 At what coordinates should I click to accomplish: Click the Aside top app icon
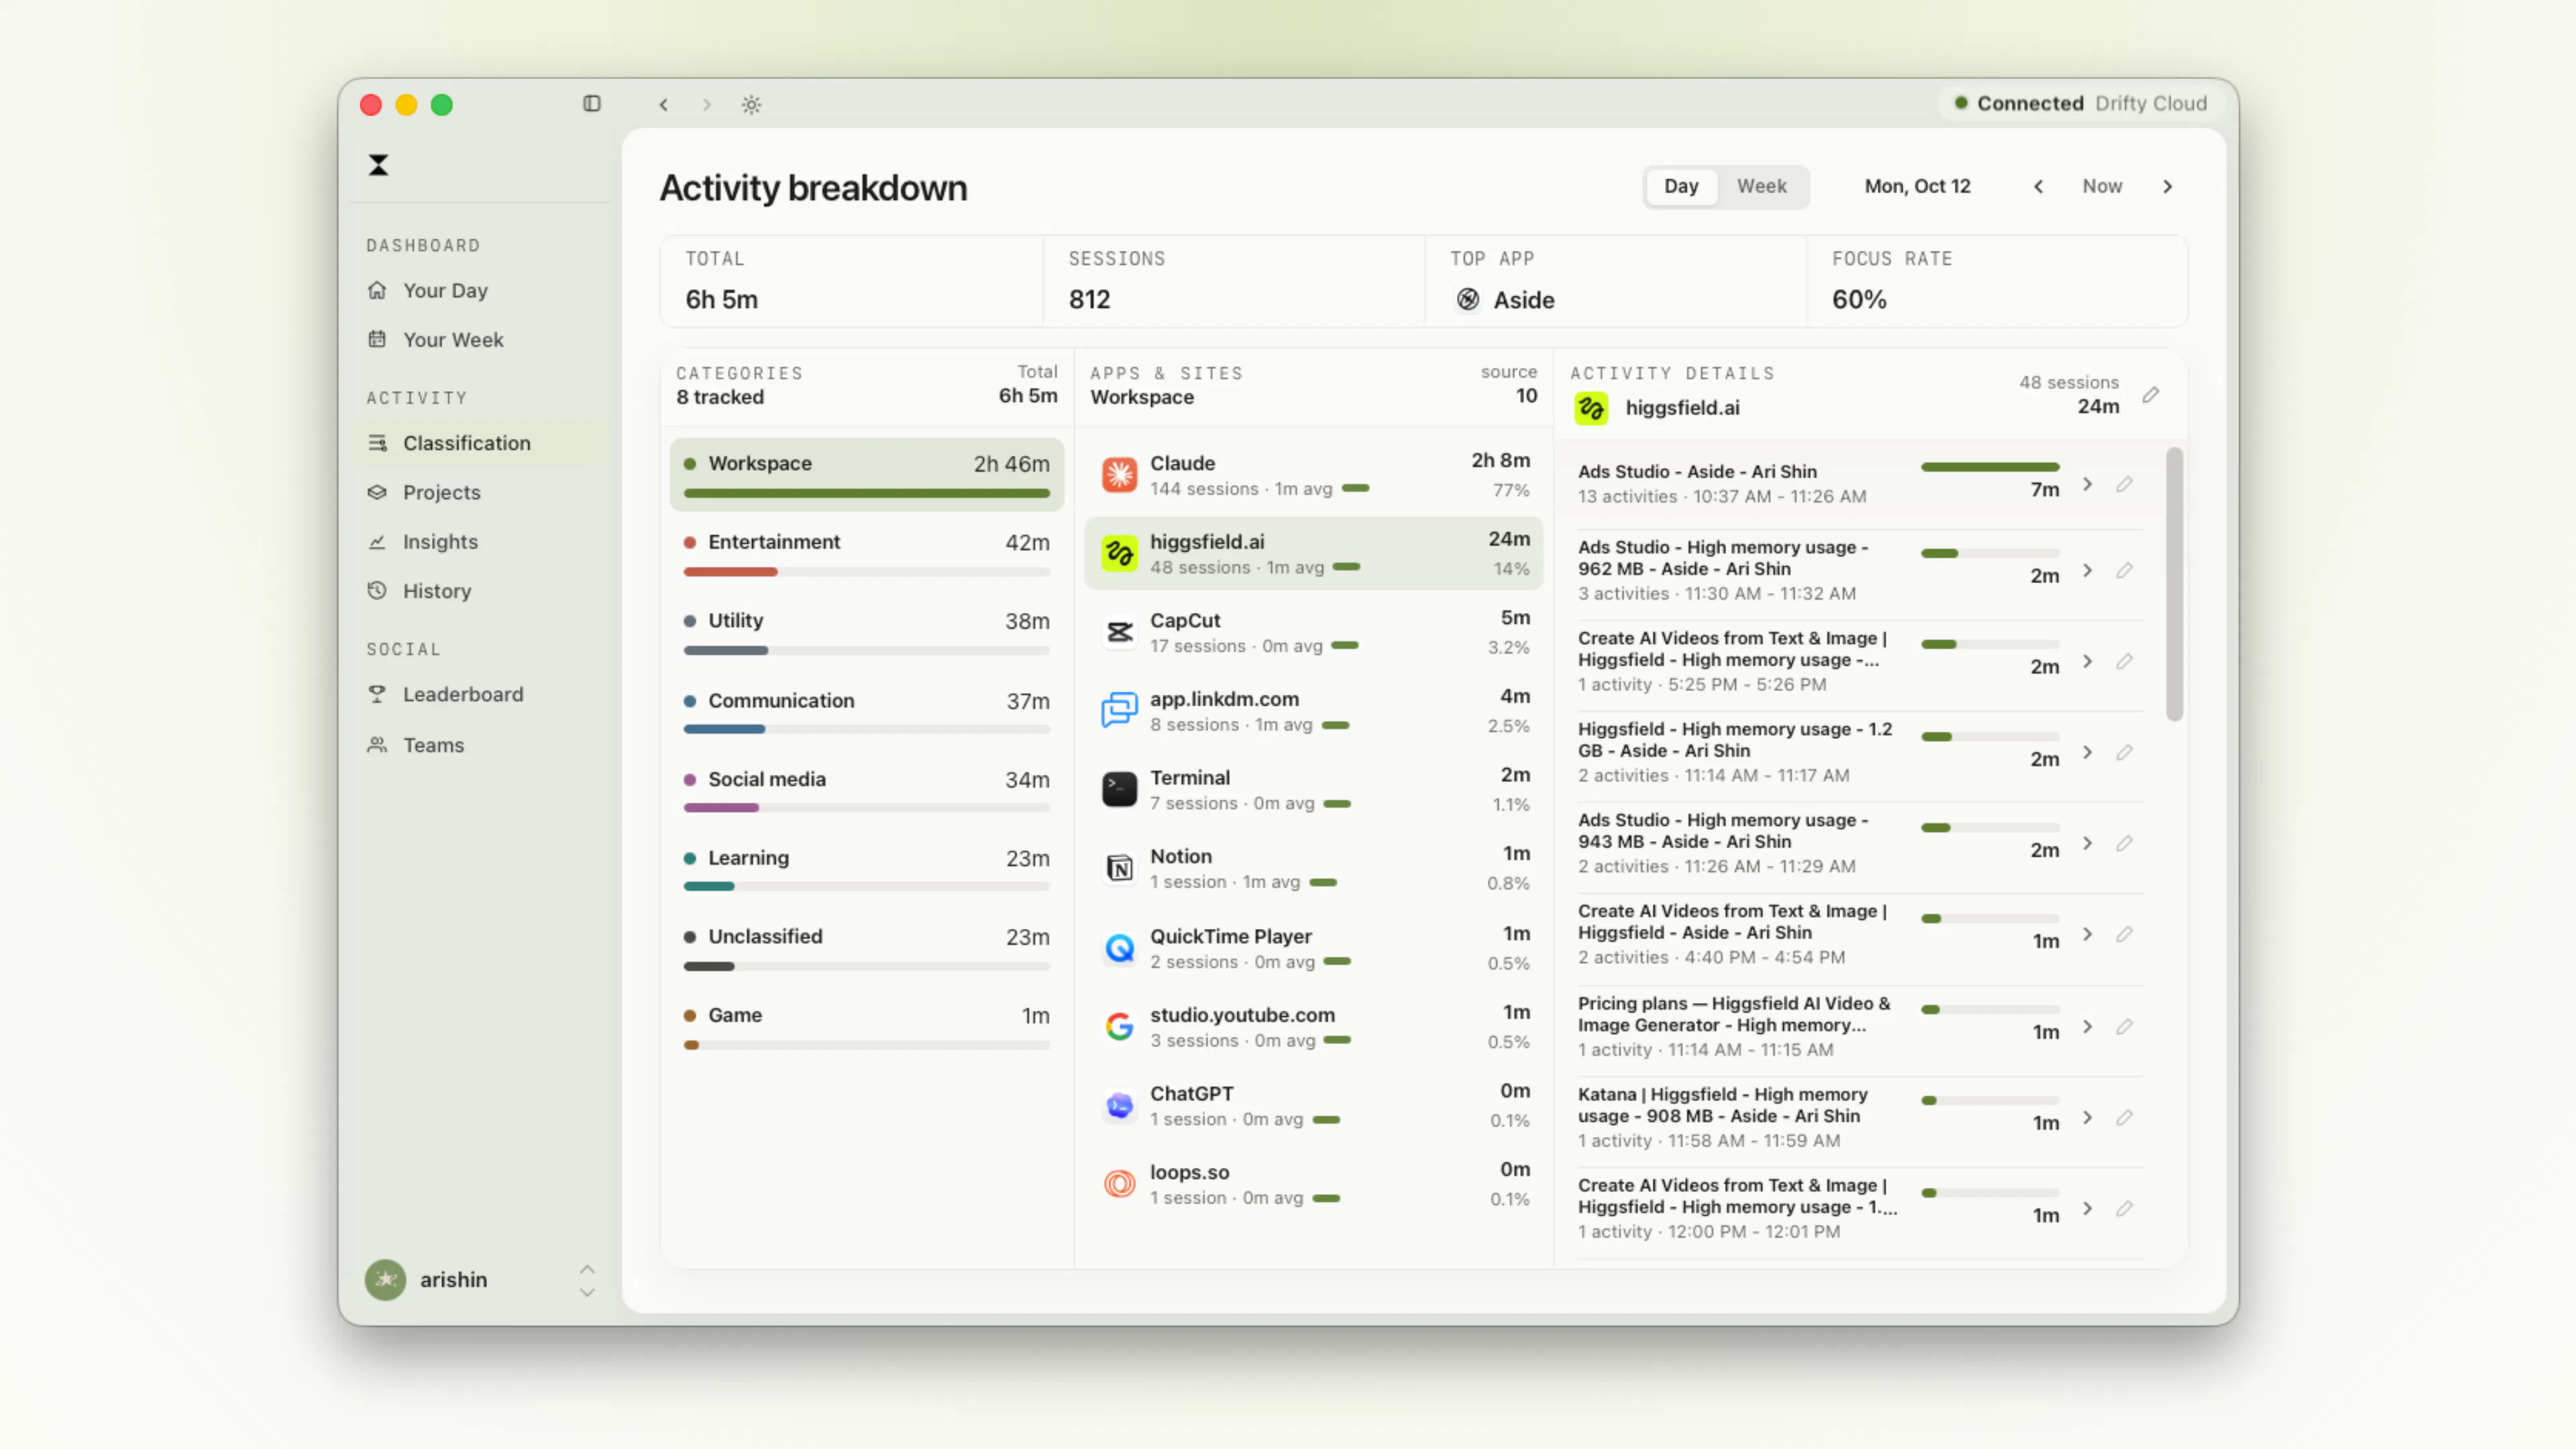[x=1467, y=299]
